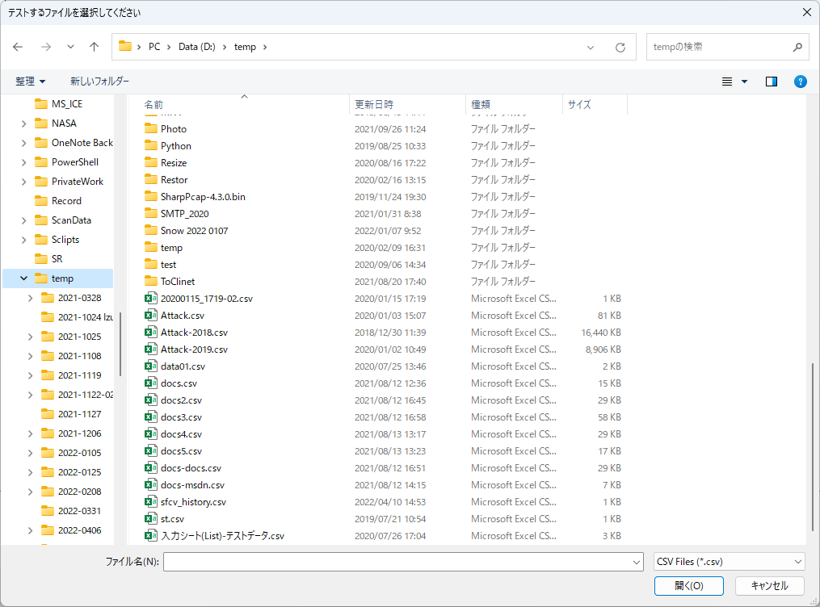Collapse the temp folder in tree

[23, 278]
